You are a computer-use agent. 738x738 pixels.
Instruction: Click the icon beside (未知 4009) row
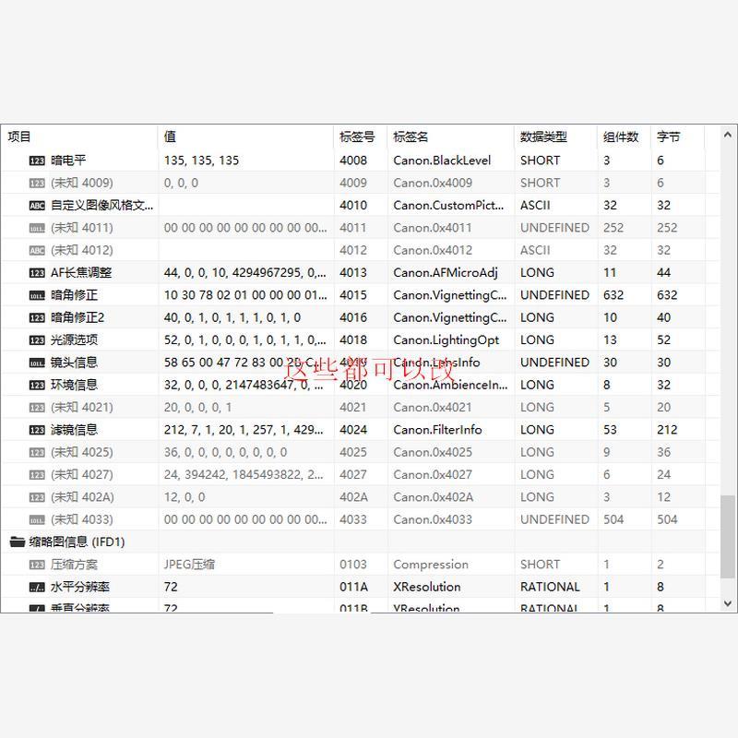[x=37, y=183]
